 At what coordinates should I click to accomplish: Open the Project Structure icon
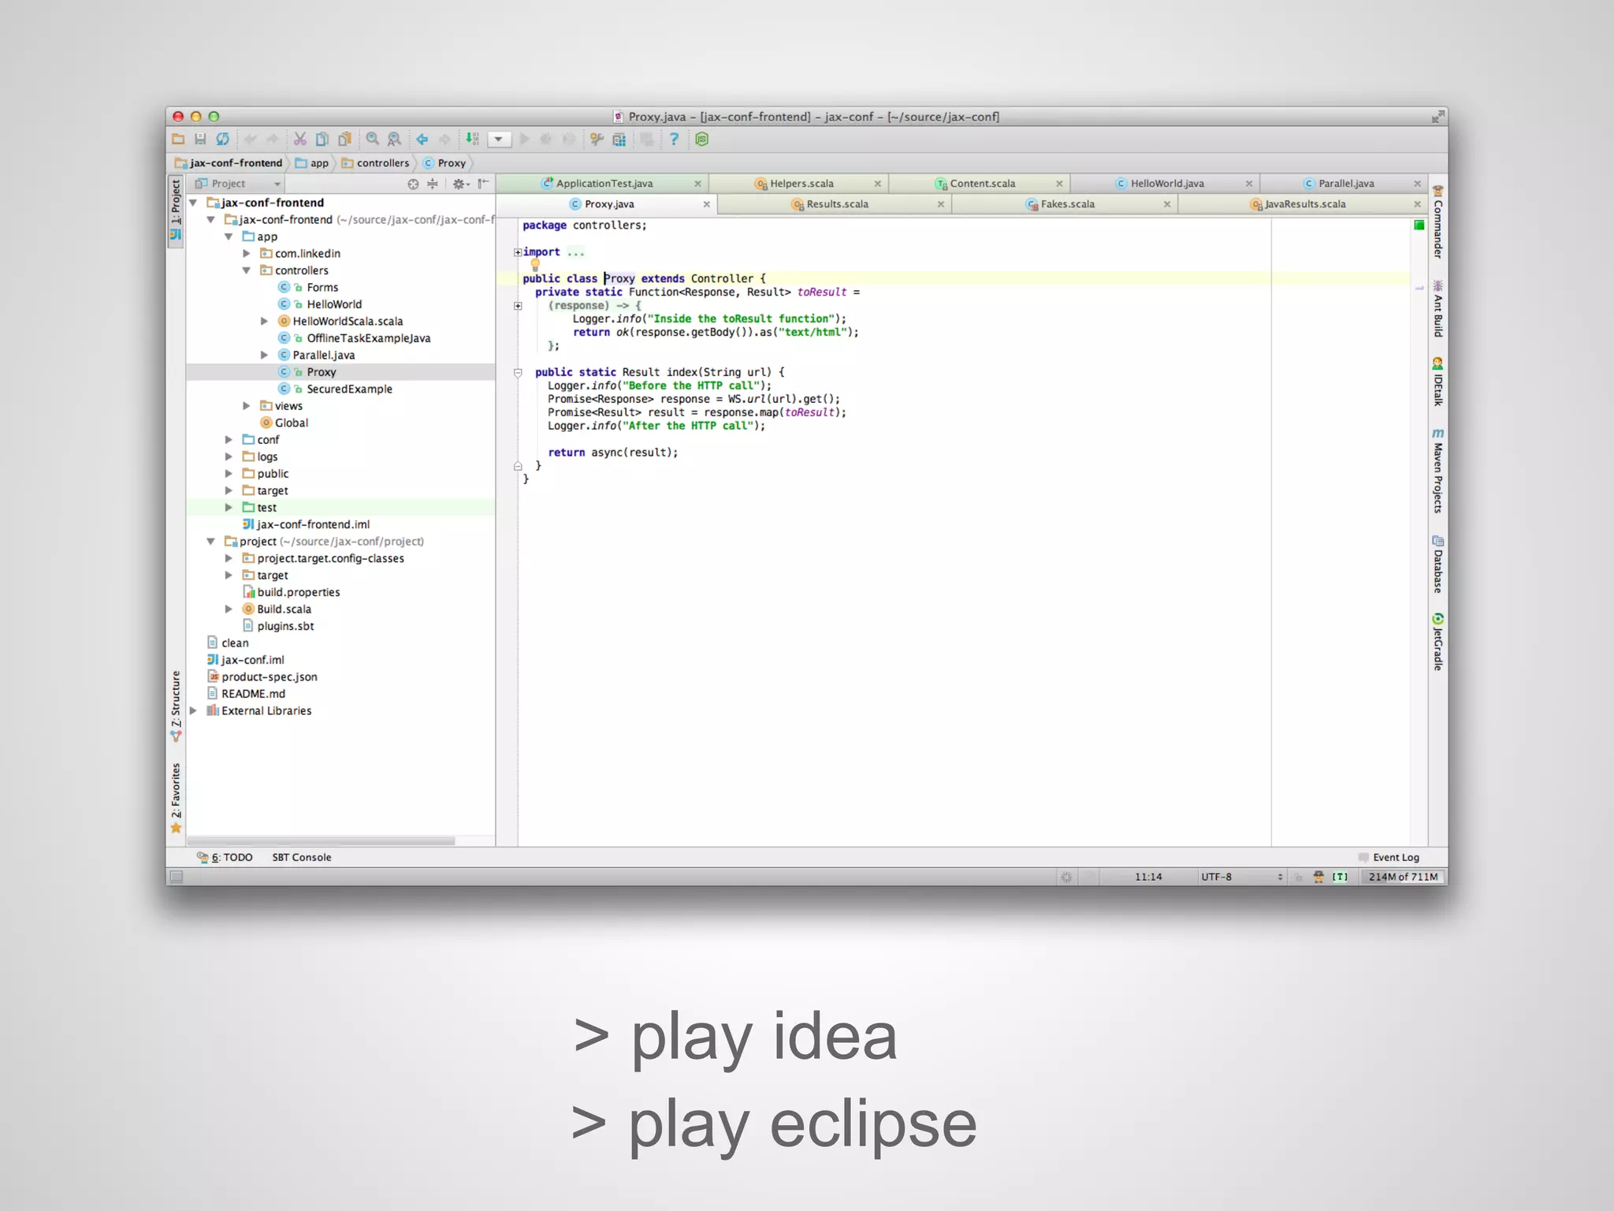[x=619, y=140]
